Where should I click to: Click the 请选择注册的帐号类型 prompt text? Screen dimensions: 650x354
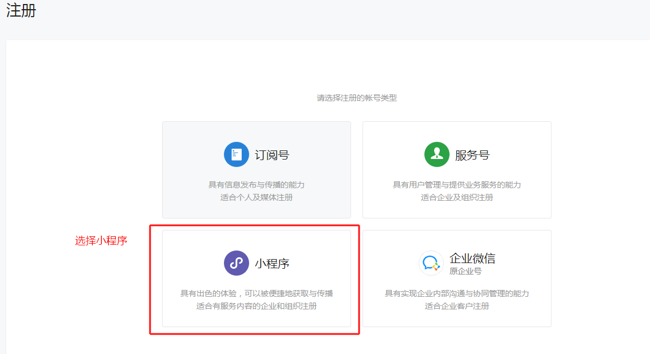pyautogui.click(x=357, y=98)
